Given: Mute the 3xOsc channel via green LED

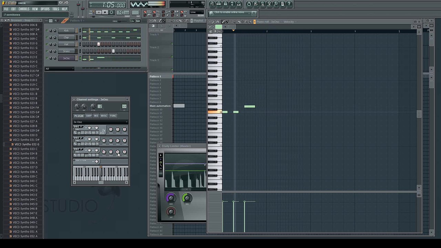Looking at the screenshot, I should point(47,58).
